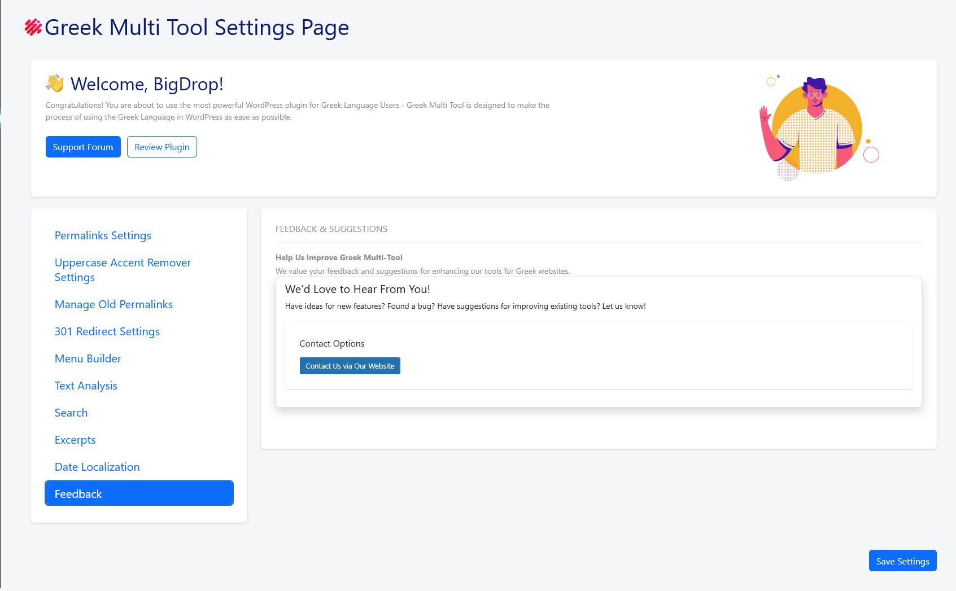The image size is (956, 591).
Task: Click the waving hand emoji icon
Action: (55, 84)
